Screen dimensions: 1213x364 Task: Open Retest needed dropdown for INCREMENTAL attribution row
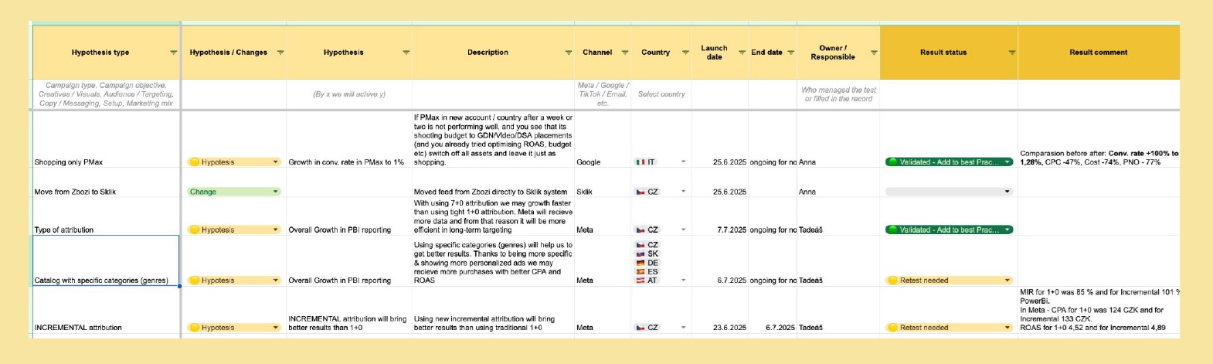[x=1007, y=328]
